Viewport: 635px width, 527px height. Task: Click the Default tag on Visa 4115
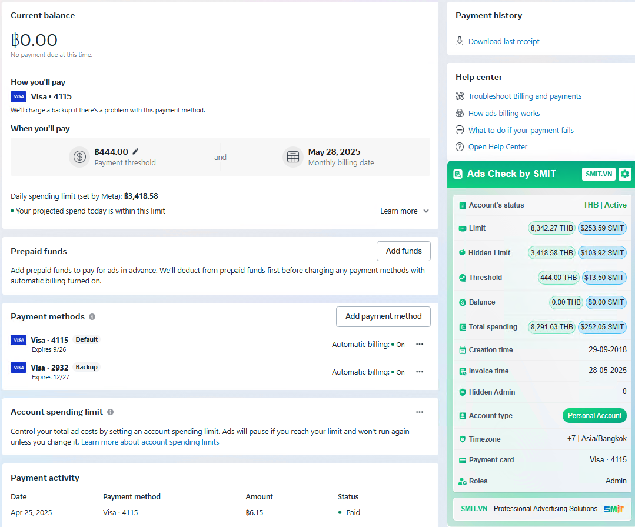coord(87,339)
